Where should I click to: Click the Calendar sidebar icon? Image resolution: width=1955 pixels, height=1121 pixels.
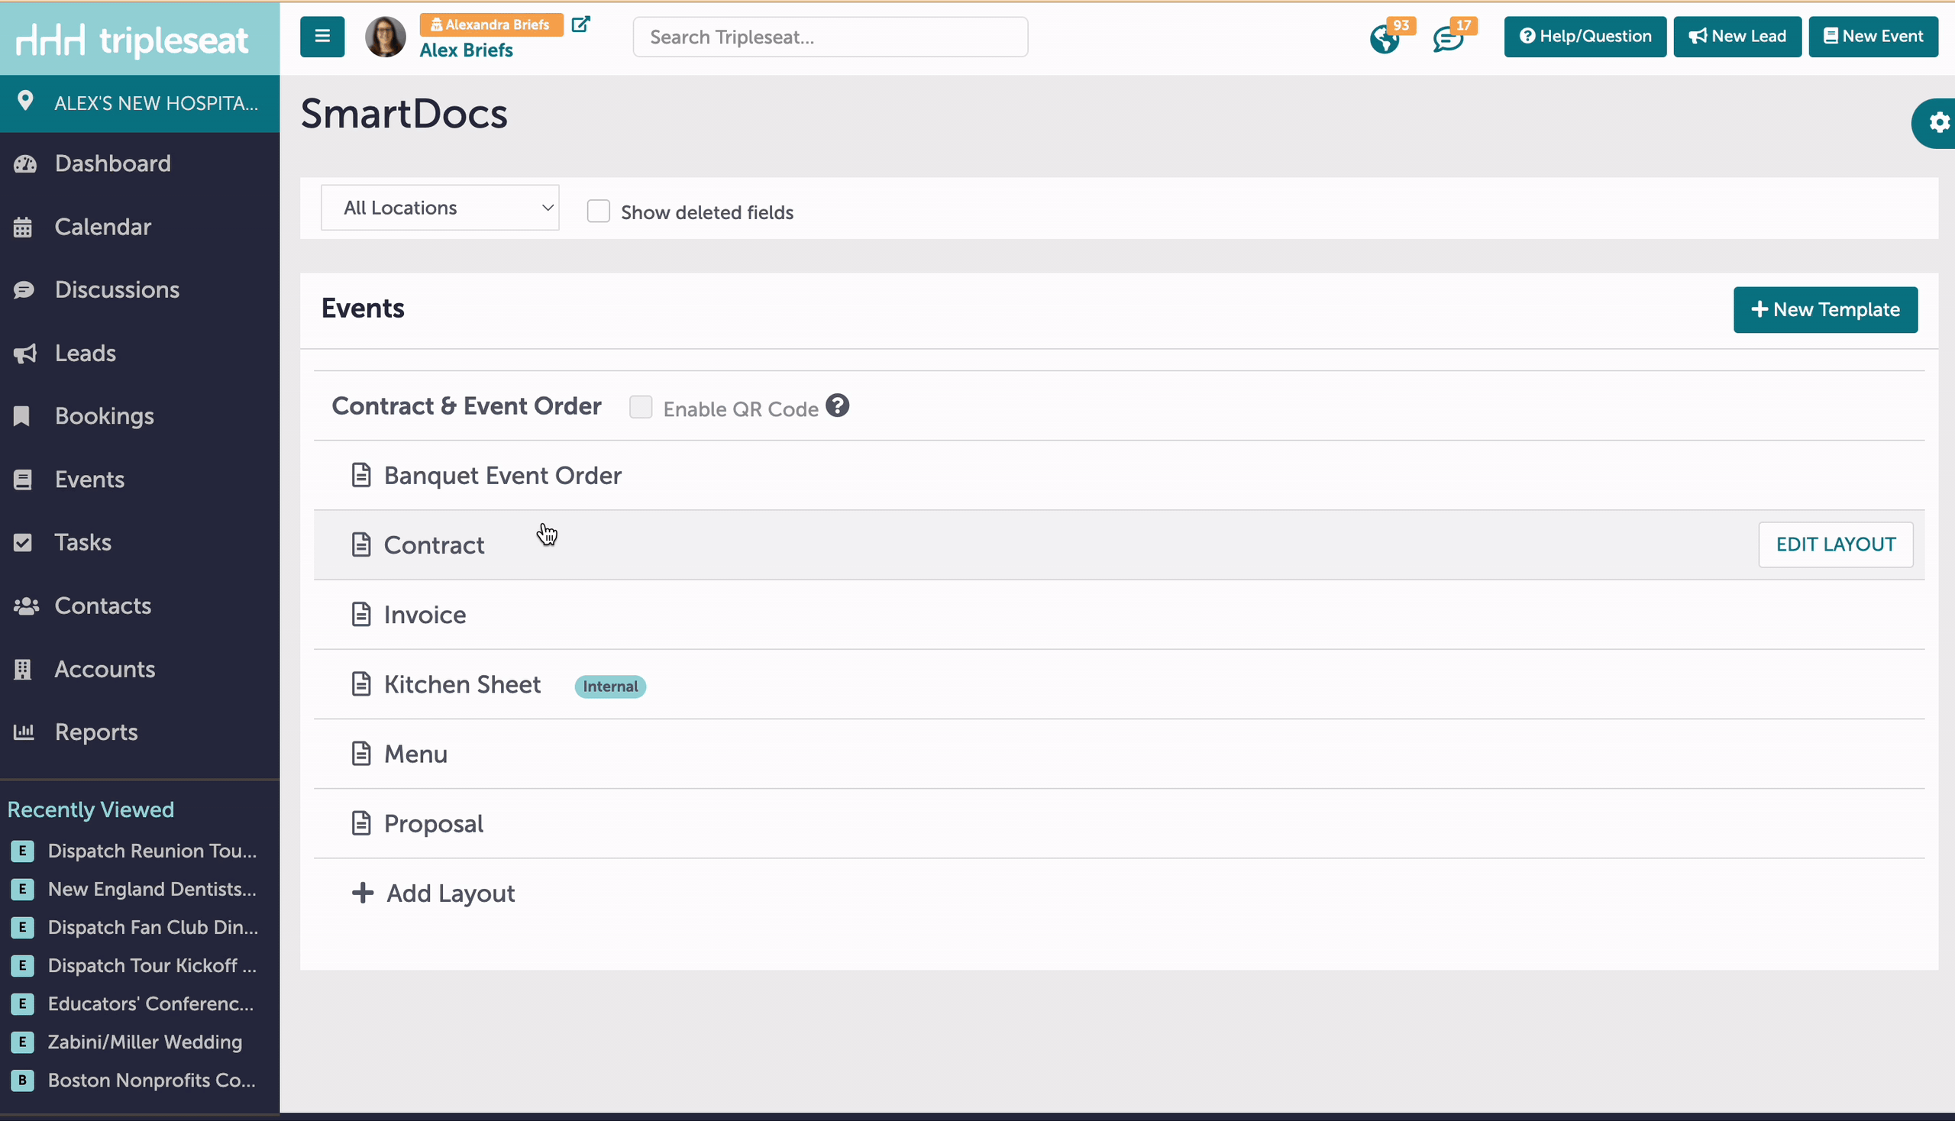[x=23, y=227]
